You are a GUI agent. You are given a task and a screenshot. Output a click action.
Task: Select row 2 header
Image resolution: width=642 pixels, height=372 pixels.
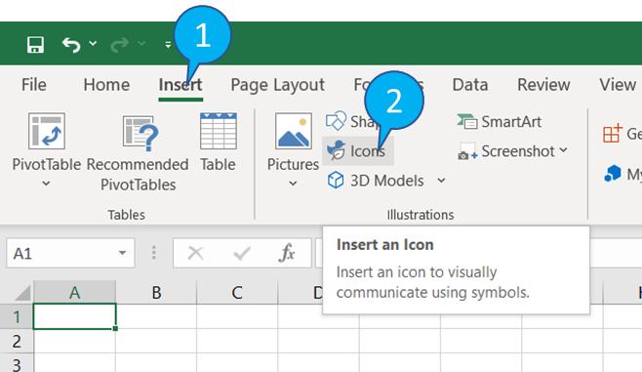[17, 341]
